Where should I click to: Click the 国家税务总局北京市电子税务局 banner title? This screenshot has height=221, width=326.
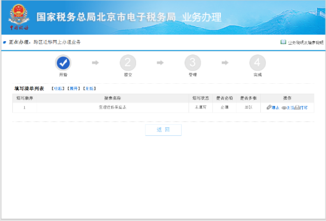pos(106,17)
